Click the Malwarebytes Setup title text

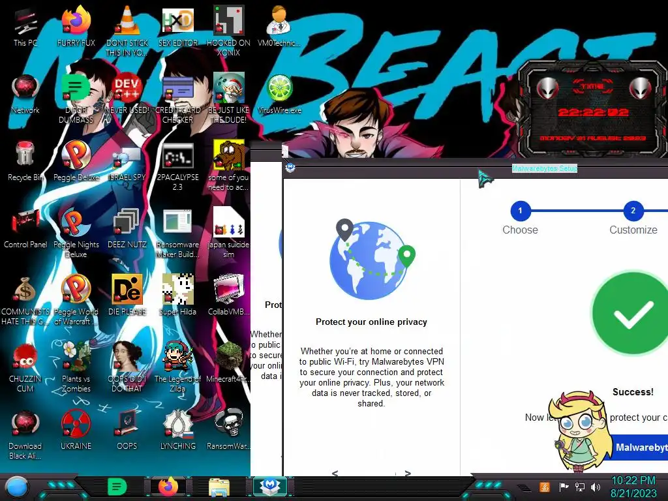click(545, 168)
